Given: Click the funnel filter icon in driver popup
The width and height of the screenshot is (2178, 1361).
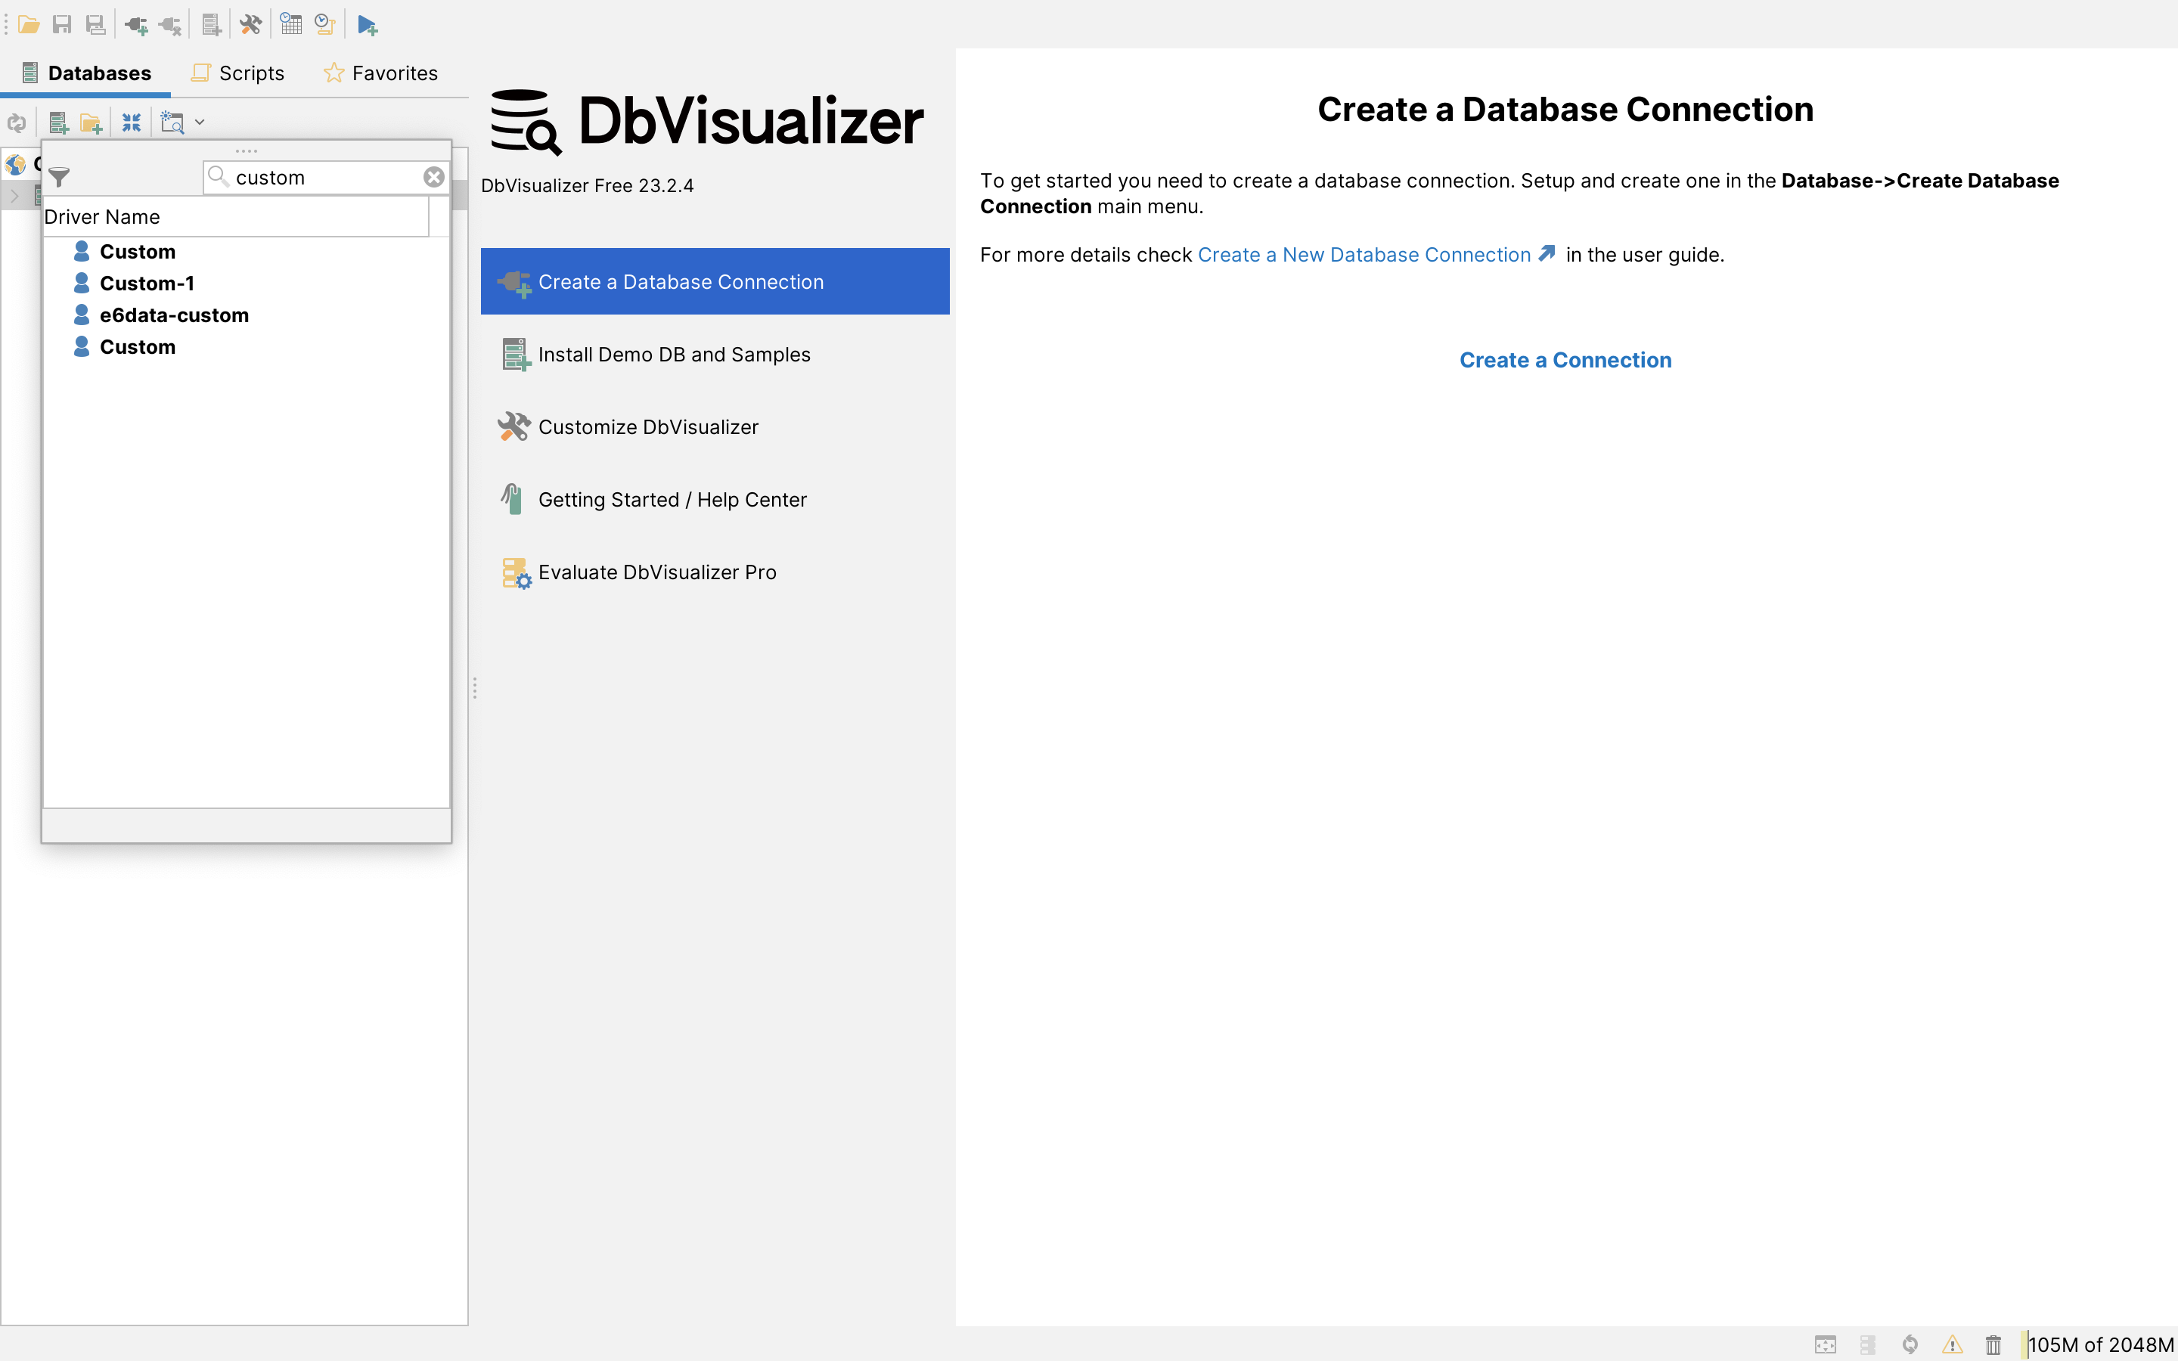Looking at the screenshot, I should click(x=60, y=178).
